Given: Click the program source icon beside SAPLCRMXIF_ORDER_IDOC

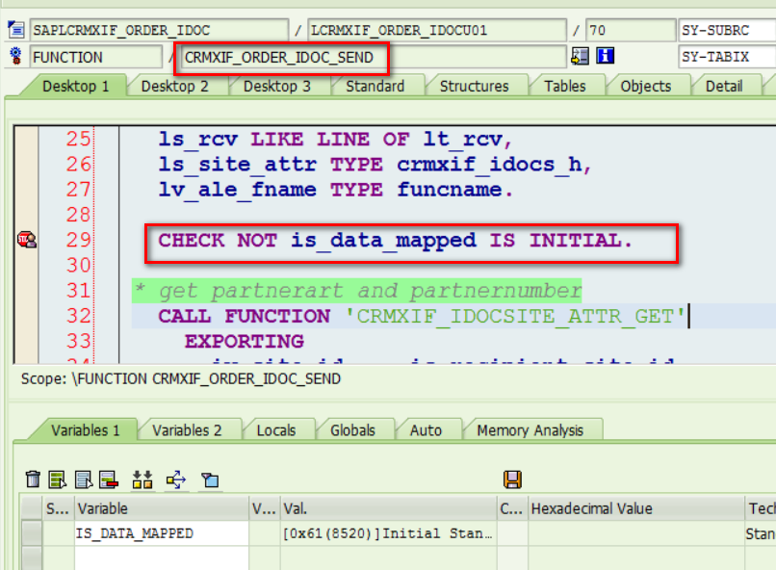Looking at the screenshot, I should (15, 30).
